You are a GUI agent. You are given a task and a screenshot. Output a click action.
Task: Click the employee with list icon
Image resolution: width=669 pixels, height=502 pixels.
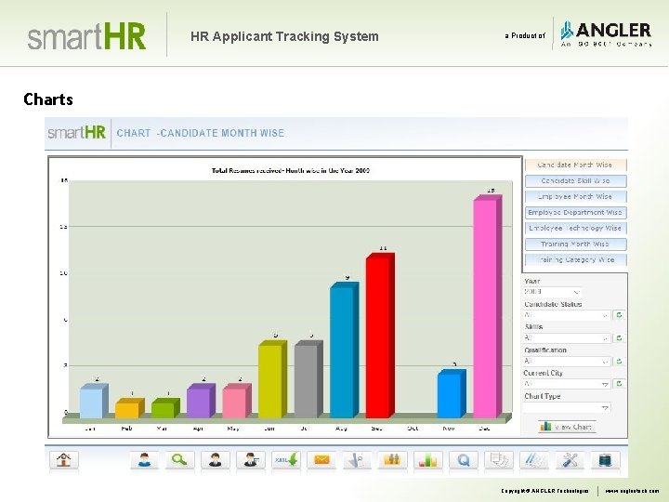point(251,460)
